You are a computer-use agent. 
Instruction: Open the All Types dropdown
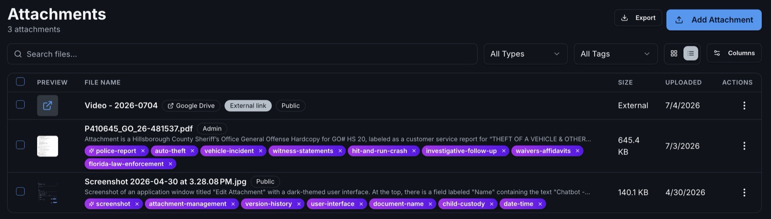tap(526, 54)
